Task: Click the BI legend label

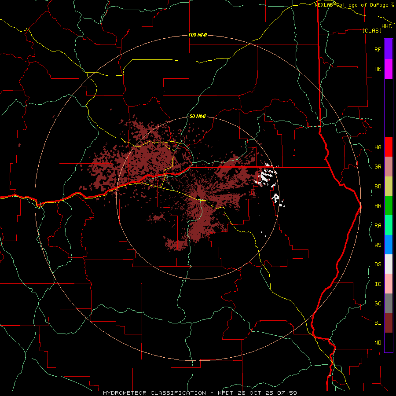Action: click(x=378, y=323)
